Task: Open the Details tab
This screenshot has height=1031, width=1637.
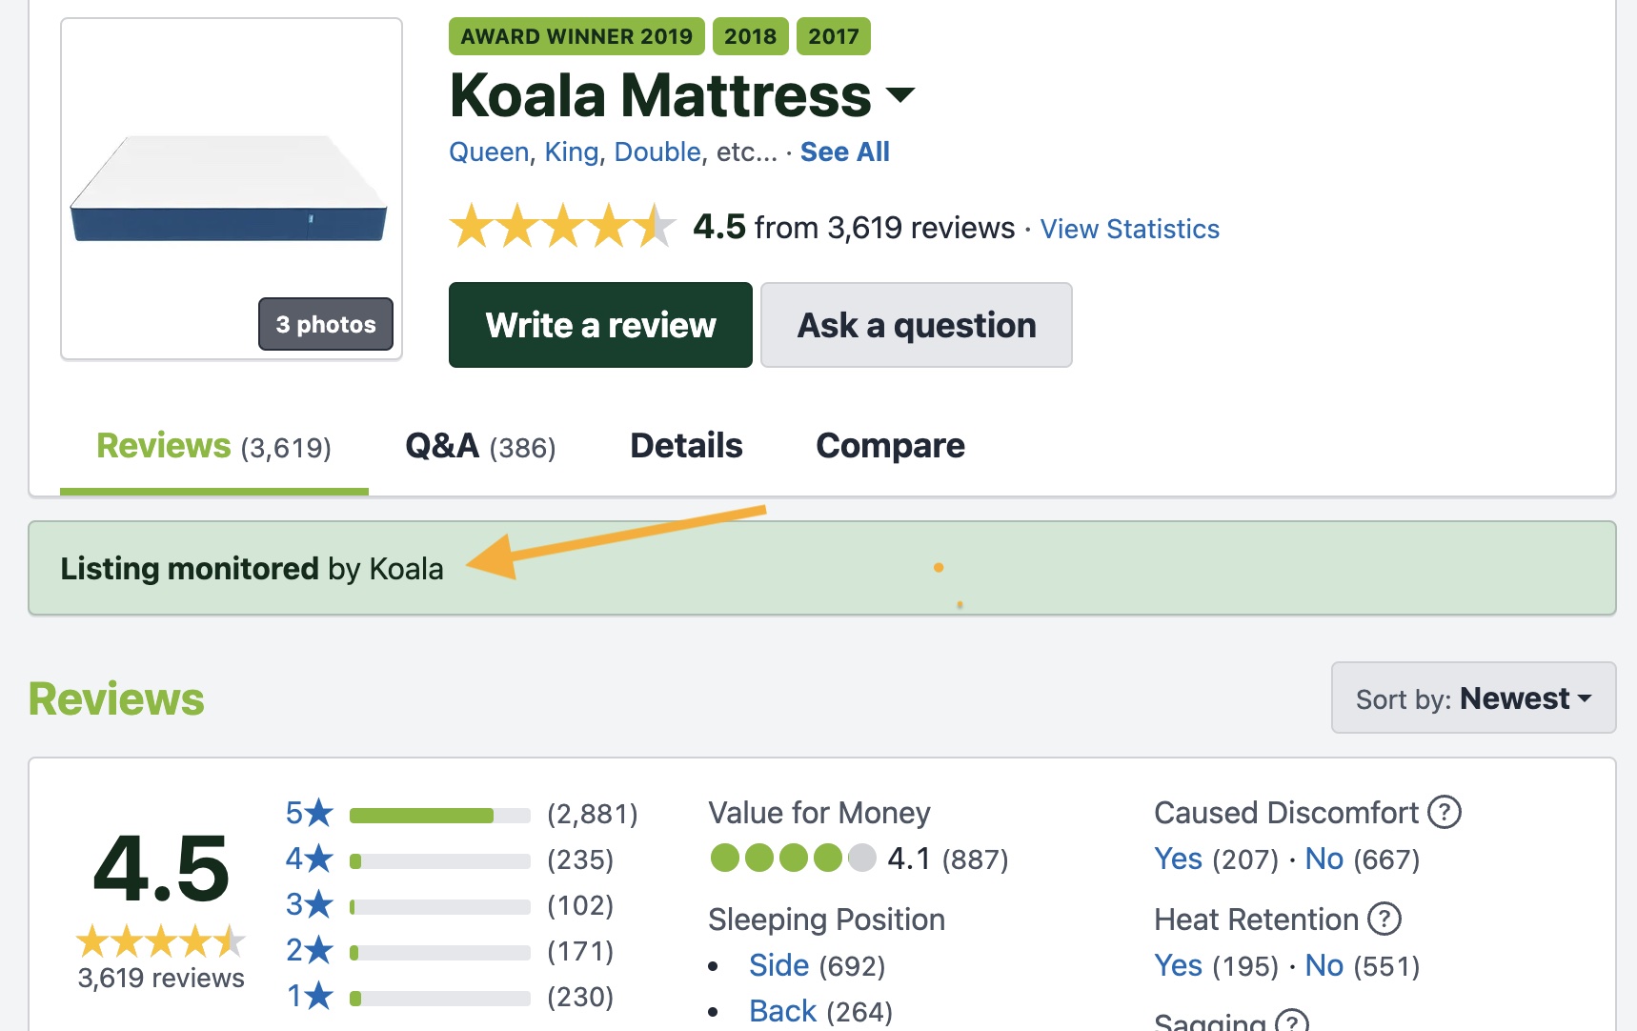Action: click(x=686, y=446)
